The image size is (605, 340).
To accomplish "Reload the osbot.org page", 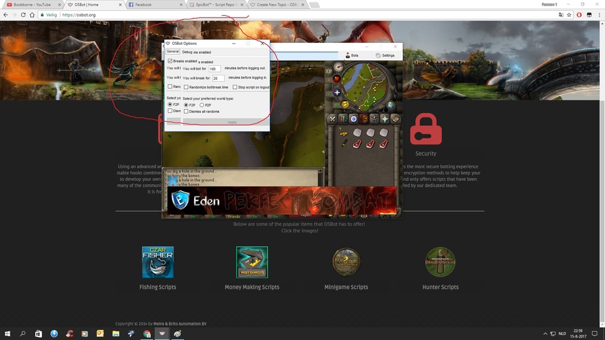I will [x=23, y=15].
